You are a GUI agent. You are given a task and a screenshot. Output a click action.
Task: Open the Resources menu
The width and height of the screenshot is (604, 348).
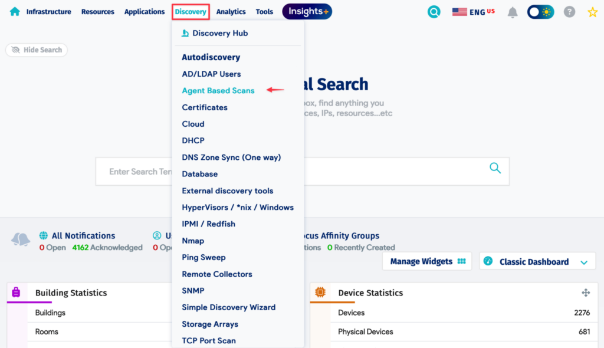pos(98,12)
